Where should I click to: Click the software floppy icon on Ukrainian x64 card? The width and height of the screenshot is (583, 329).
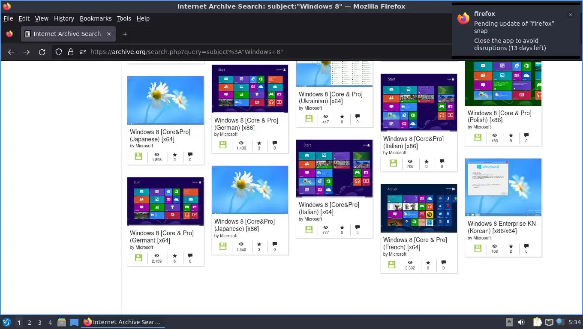point(309,119)
